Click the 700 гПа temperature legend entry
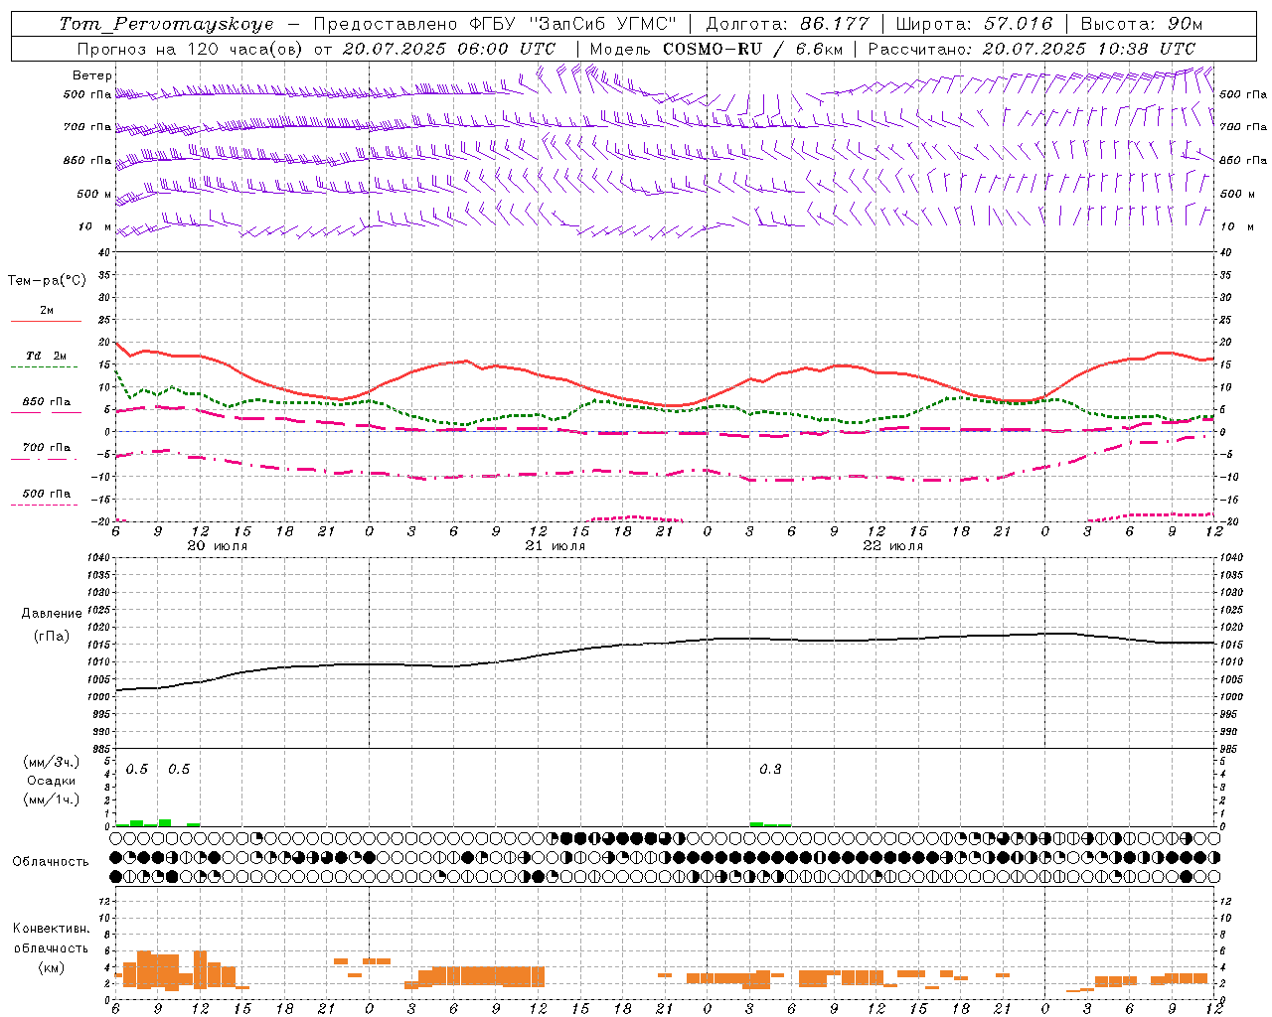 click(47, 447)
